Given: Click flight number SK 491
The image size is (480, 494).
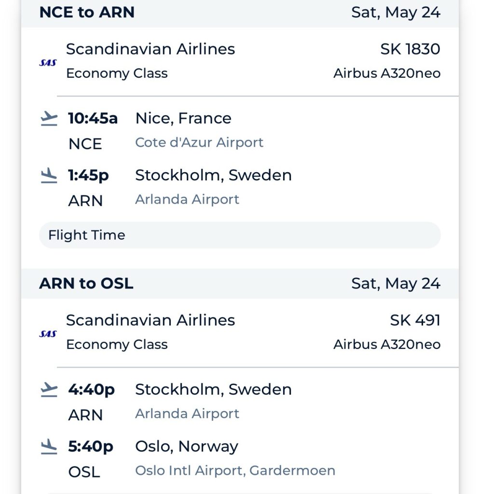Looking at the screenshot, I should click(x=415, y=320).
